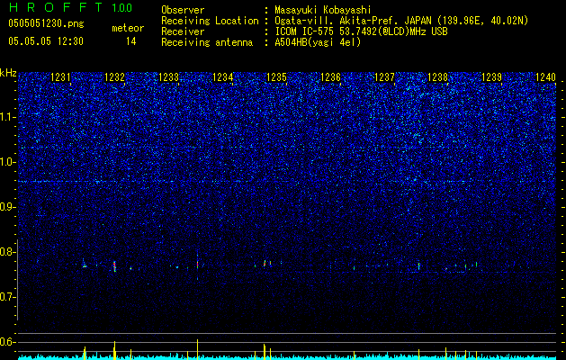Viewport: 566px width, 360px height.
Task: Click the red meteor echo just before 1235
Action: pyautogui.click(x=265, y=264)
